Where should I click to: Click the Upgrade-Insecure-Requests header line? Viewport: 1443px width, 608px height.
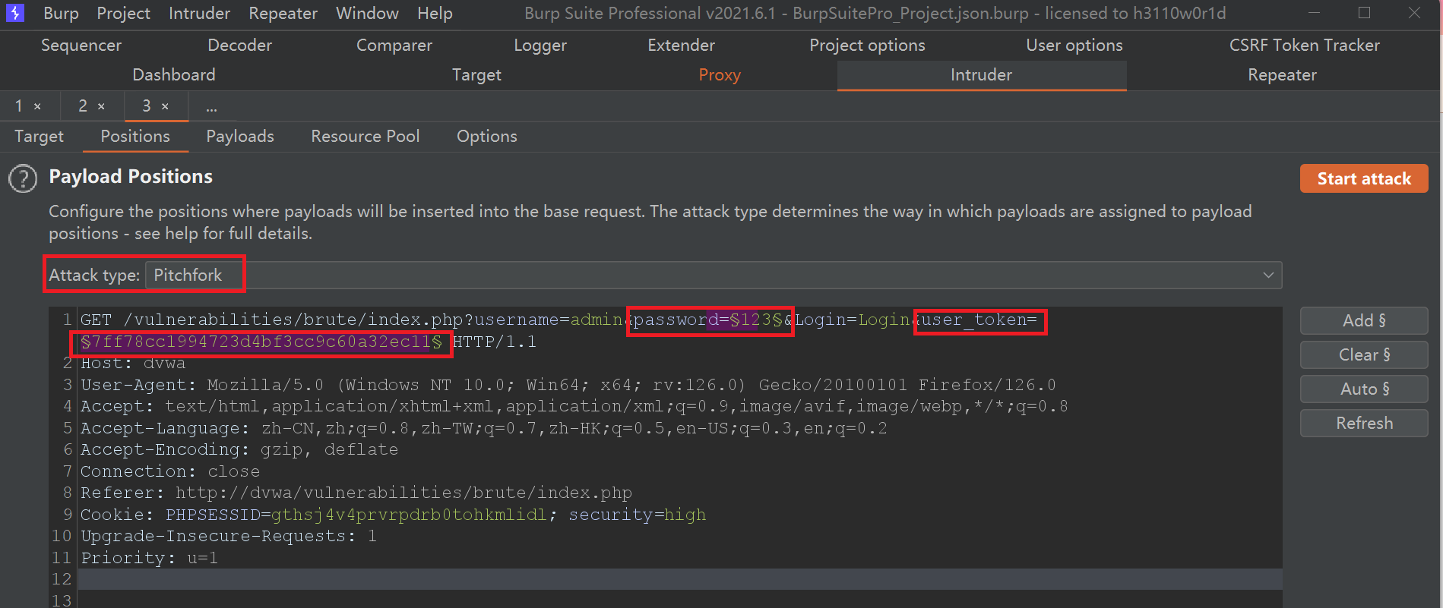(x=229, y=537)
